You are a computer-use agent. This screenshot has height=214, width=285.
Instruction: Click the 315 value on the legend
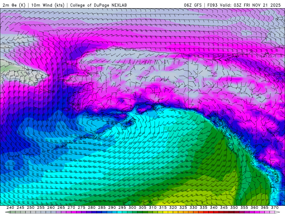point(163,208)
